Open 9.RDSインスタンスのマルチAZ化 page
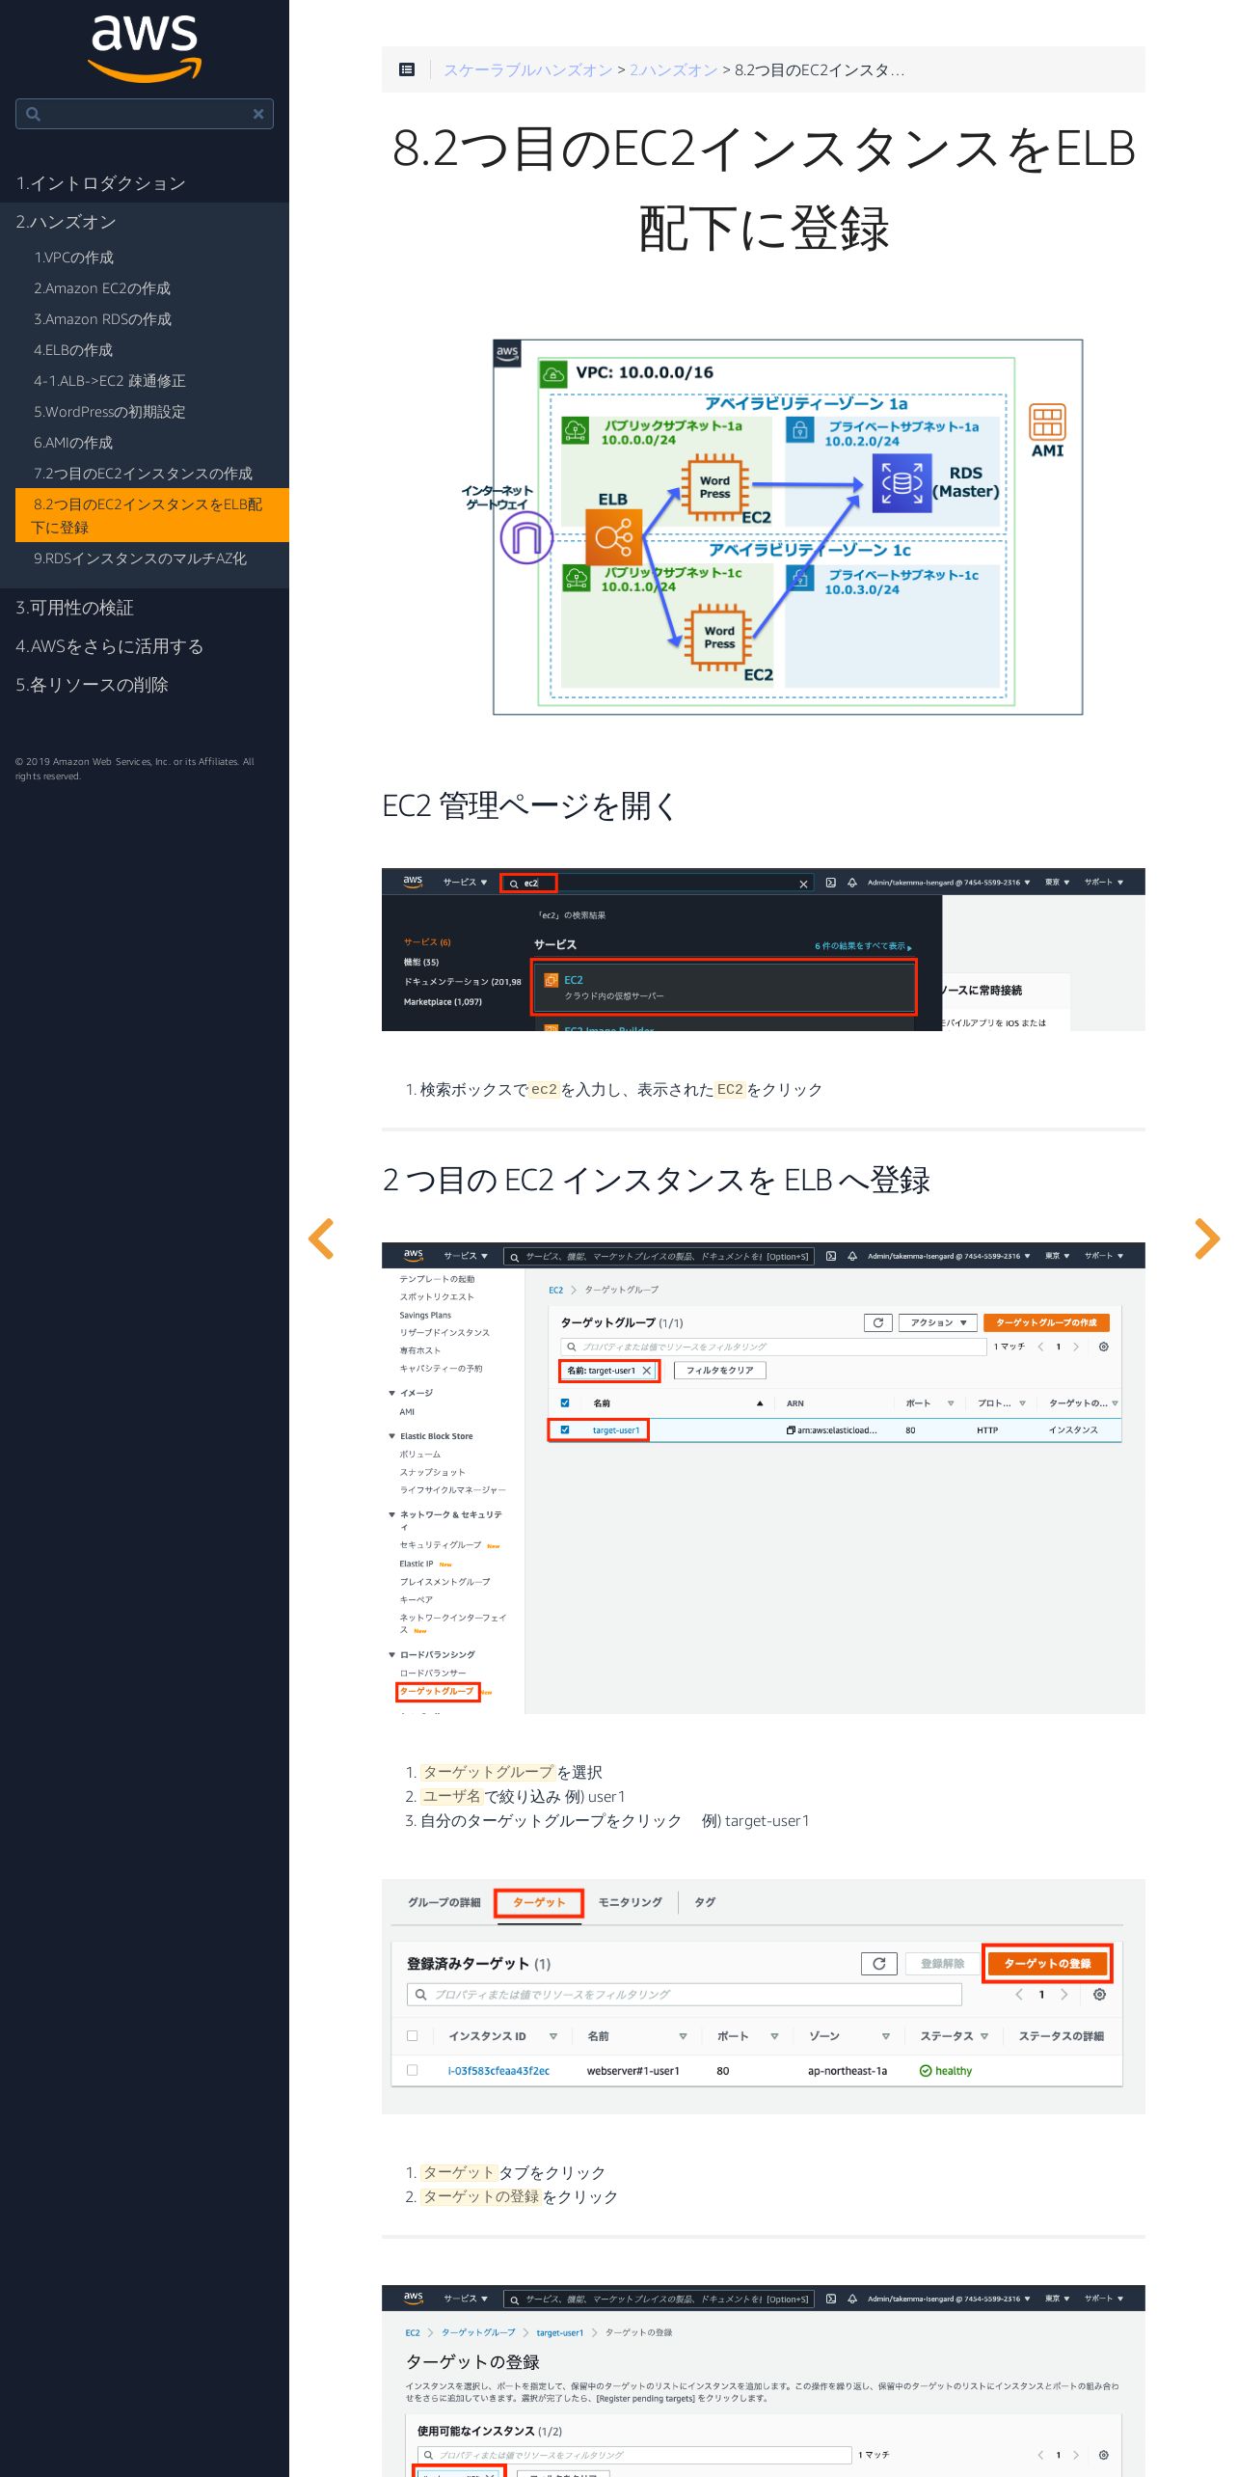Viewport: 1238px width, 2477px height. click(x=140, y=558)
